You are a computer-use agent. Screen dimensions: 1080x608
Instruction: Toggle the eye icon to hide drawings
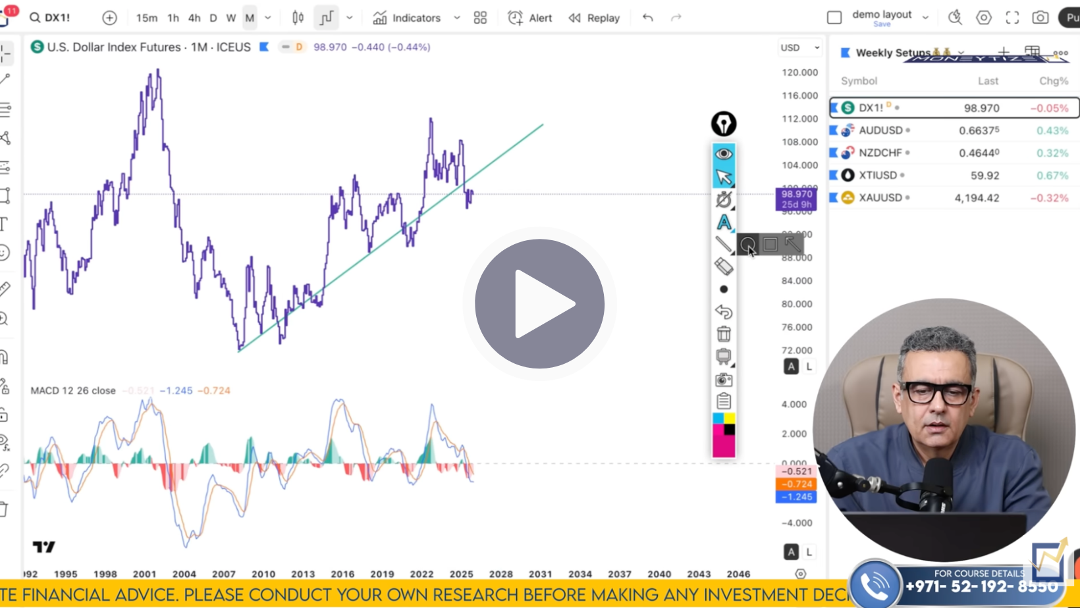pos(724,153)
